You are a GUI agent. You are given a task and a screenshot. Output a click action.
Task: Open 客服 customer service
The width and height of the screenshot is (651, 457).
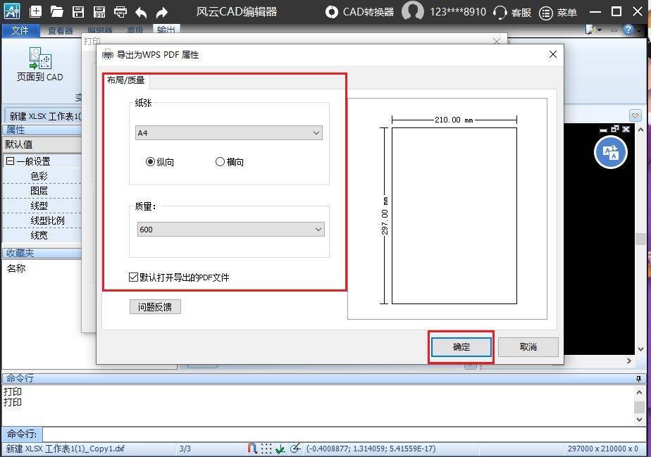pos(512,13)
